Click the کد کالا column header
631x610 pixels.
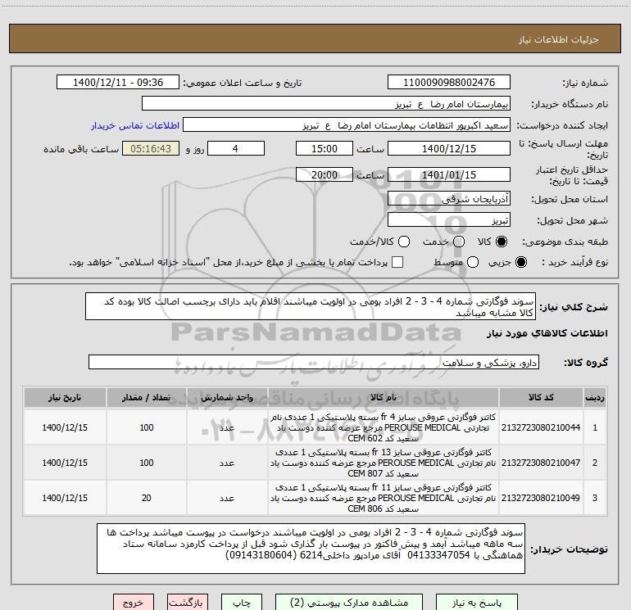pos(541,397)
